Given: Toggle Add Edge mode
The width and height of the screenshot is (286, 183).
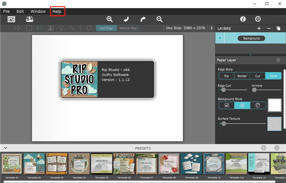Looking at the screenshot, I should click(x=106, y=28).
